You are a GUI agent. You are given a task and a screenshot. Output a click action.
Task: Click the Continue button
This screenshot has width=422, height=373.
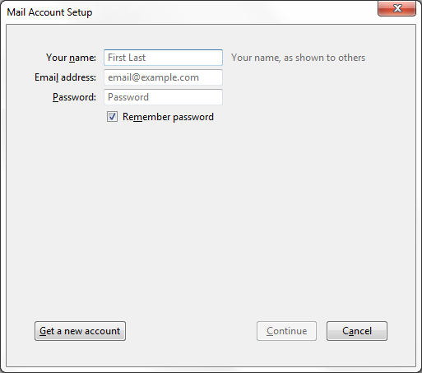pyautogui.click(x=286, y=331)
